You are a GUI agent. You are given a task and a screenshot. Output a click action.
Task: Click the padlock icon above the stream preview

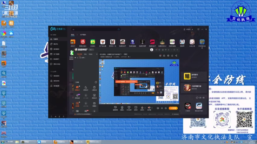164,56
